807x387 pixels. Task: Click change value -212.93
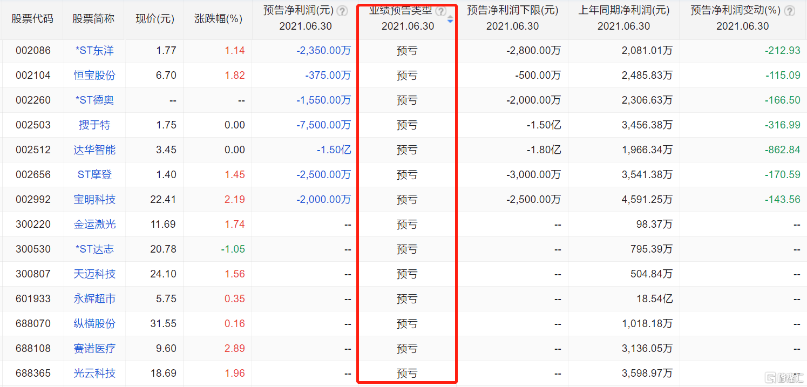782,51
